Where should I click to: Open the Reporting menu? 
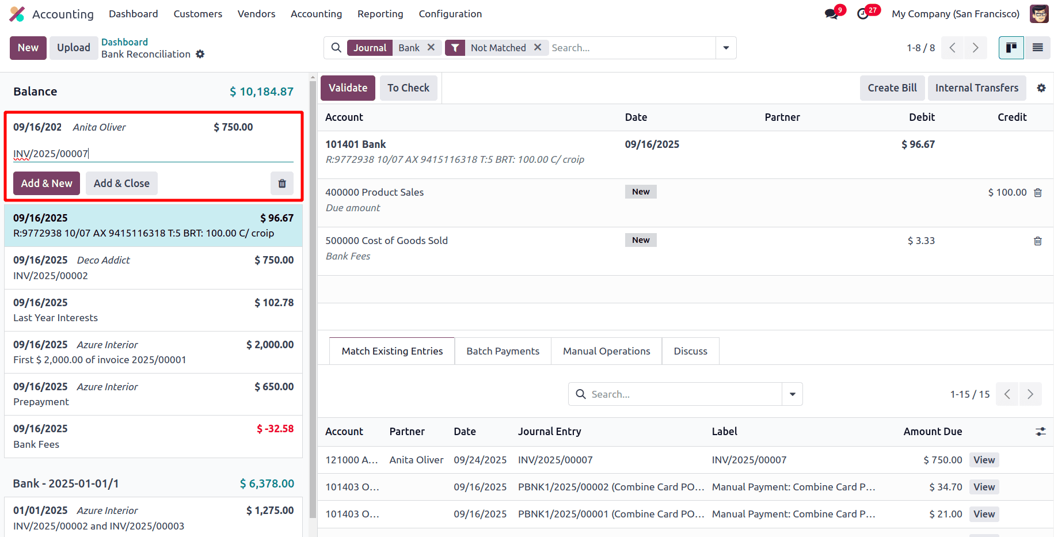[x=380, y=14]
